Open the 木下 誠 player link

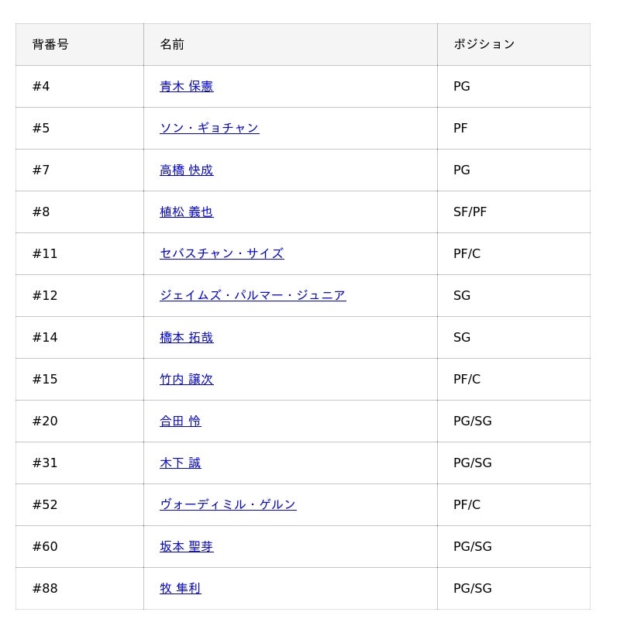pos(180,463)
